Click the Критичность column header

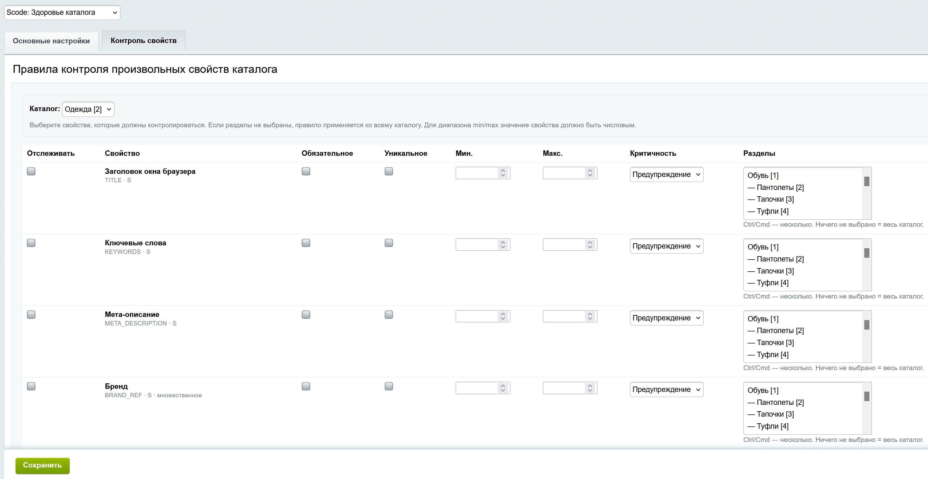653,153
